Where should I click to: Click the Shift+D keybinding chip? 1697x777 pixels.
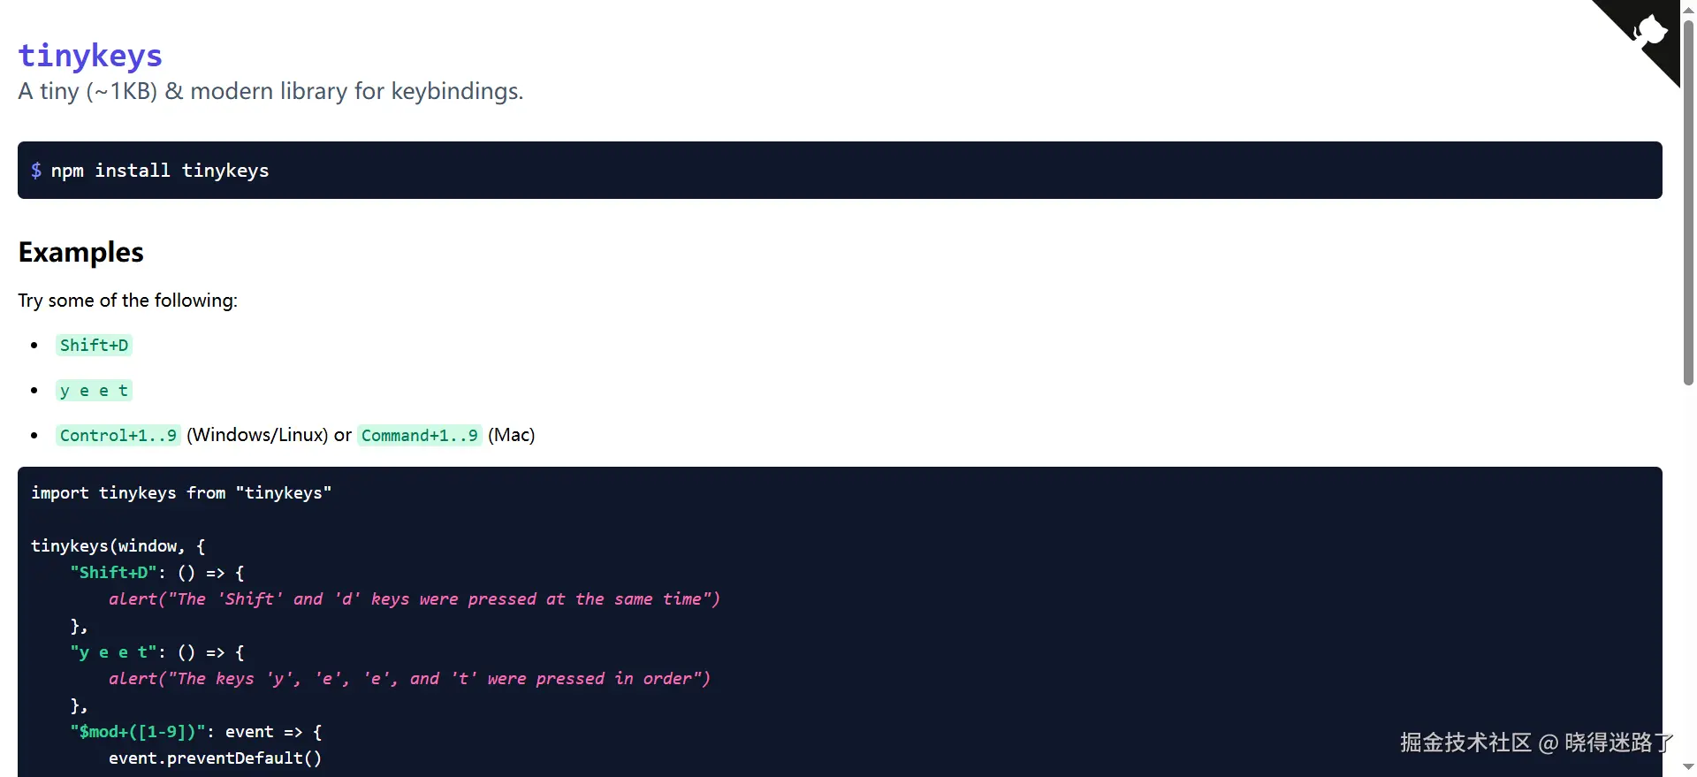click(94, 345)
